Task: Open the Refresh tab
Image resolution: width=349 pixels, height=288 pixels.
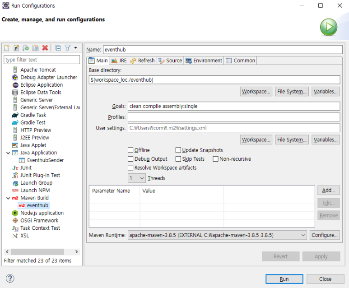Action: (143, 60)
